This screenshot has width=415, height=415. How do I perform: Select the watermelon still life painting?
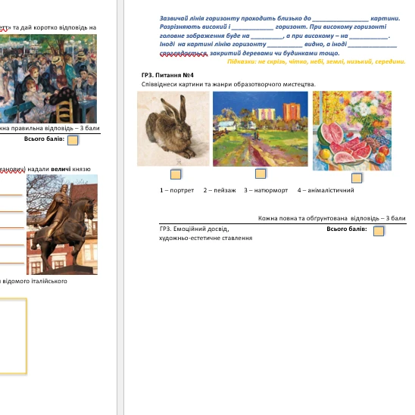pos(352,131)
